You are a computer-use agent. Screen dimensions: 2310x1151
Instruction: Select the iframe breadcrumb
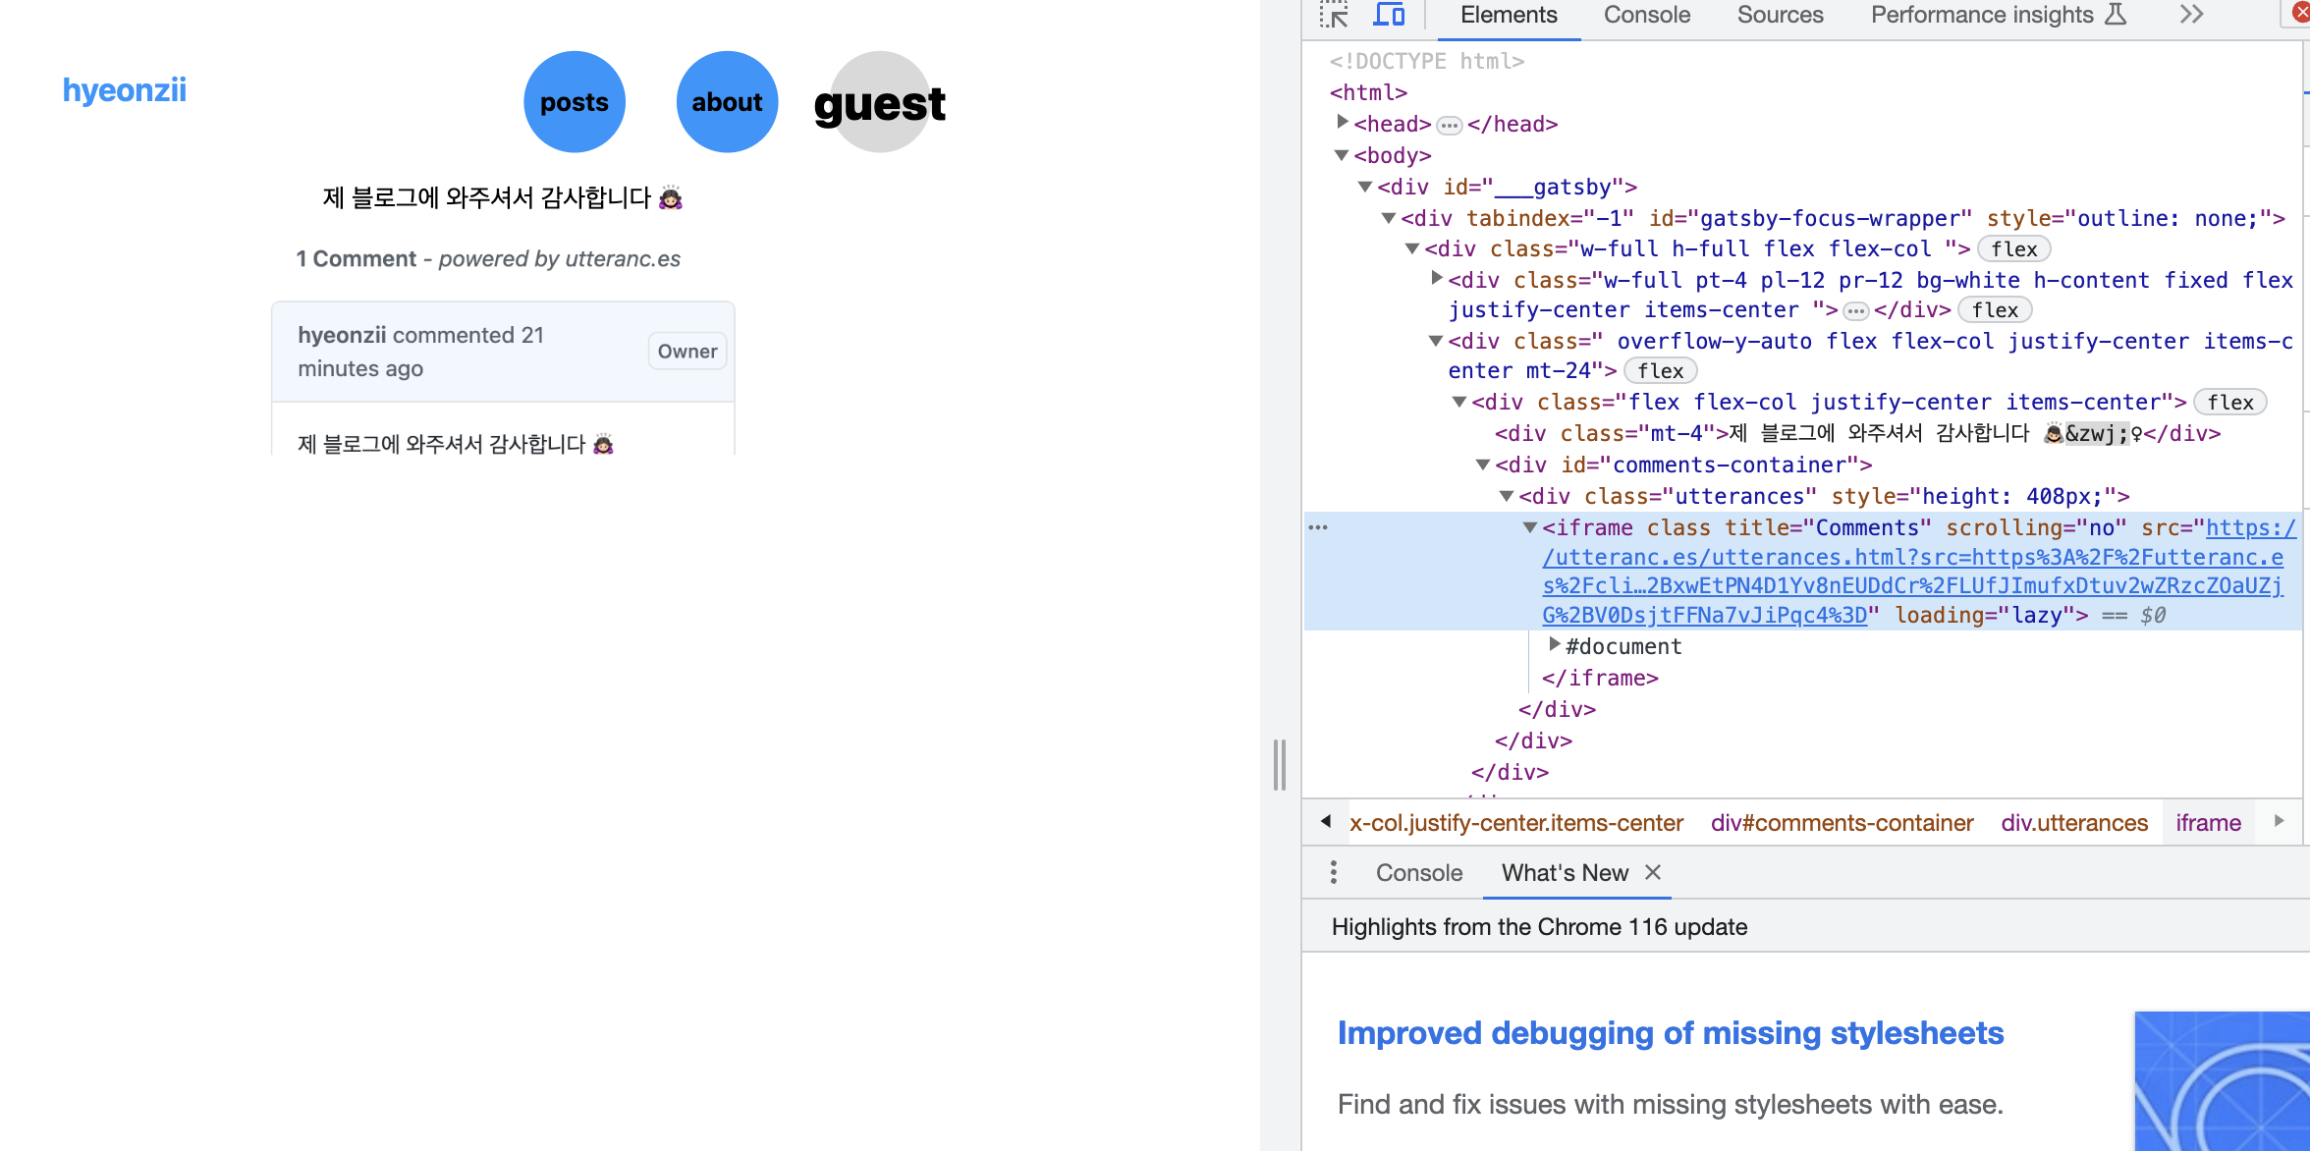(2208, 823)
